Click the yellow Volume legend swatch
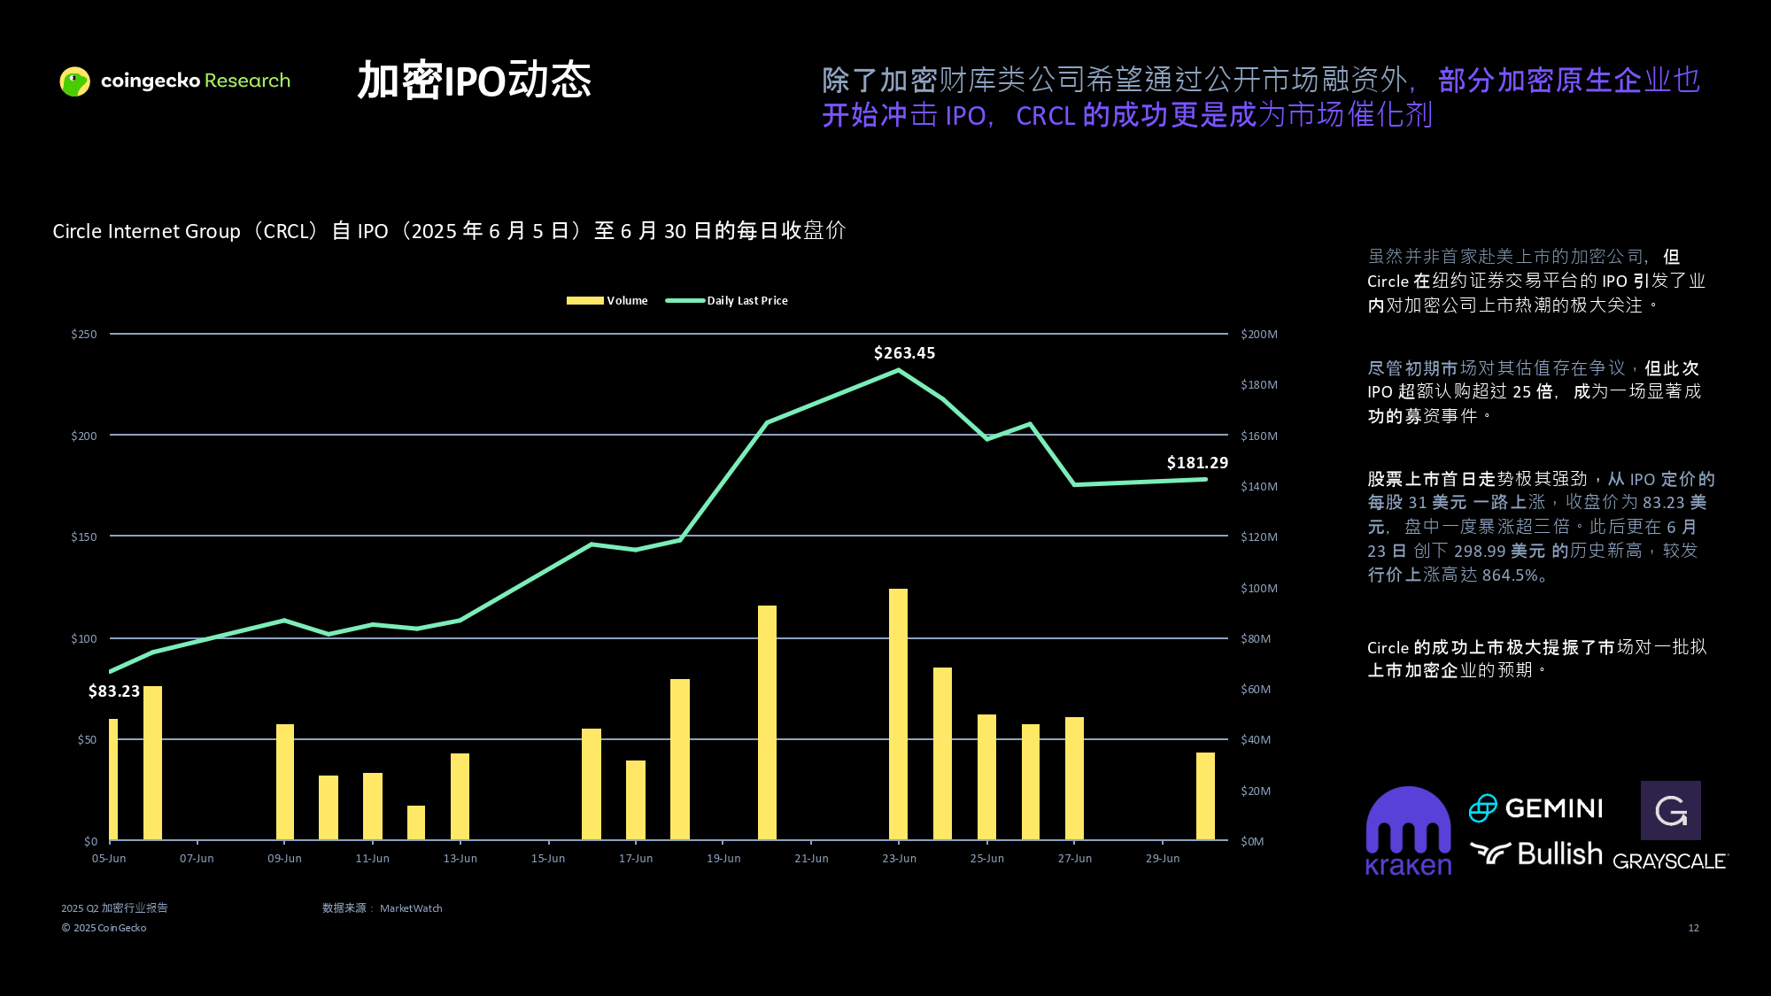This screenshot has height=996, width=1771. [x=584, y=301]
